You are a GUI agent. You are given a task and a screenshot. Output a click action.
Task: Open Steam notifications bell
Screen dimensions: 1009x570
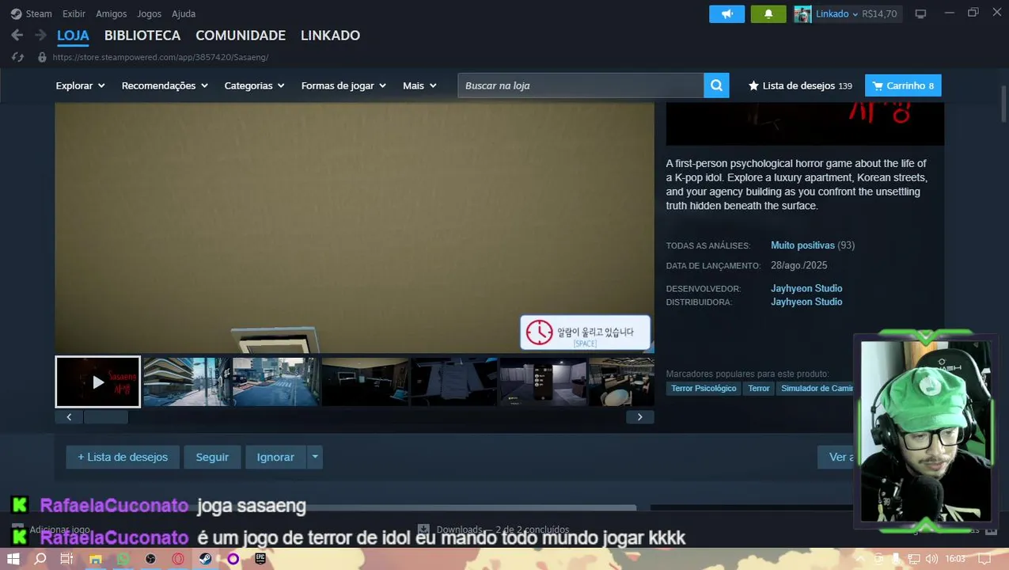point(768,14)
